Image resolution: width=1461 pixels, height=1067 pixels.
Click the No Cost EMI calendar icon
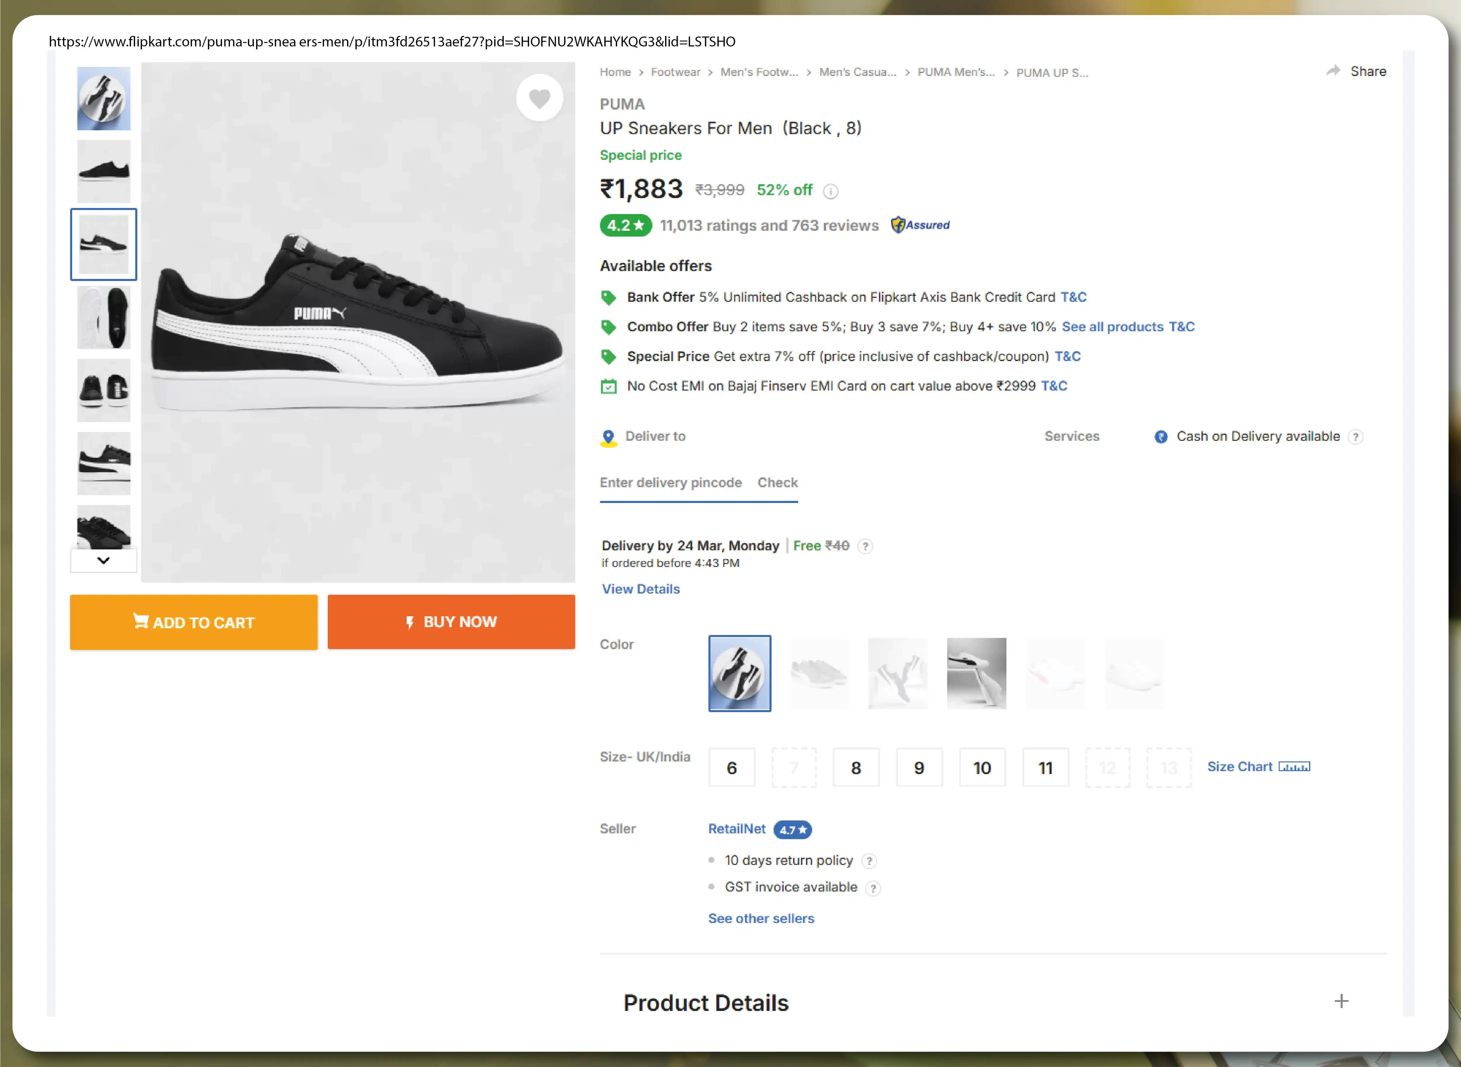pos(609,386)
